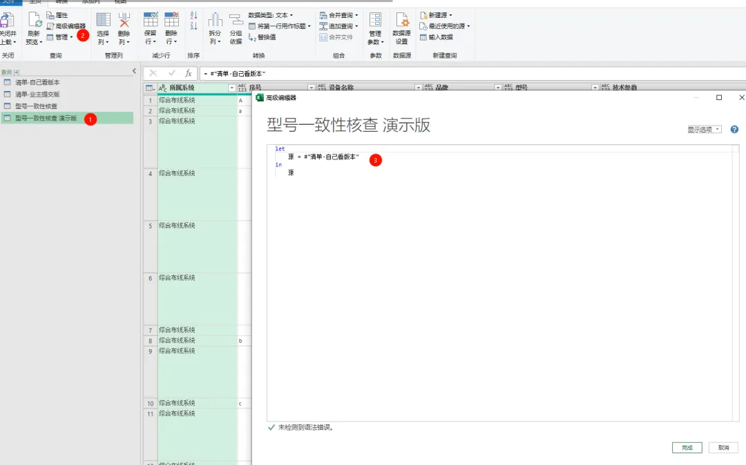Open the Append Queries (追加查询) dropdown
This screenshot has width=746, height=465.
point(338,26)
